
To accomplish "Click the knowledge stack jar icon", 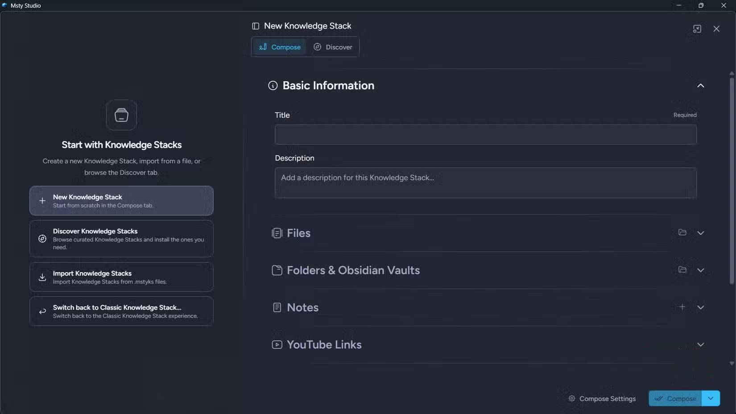I will 121,115.
